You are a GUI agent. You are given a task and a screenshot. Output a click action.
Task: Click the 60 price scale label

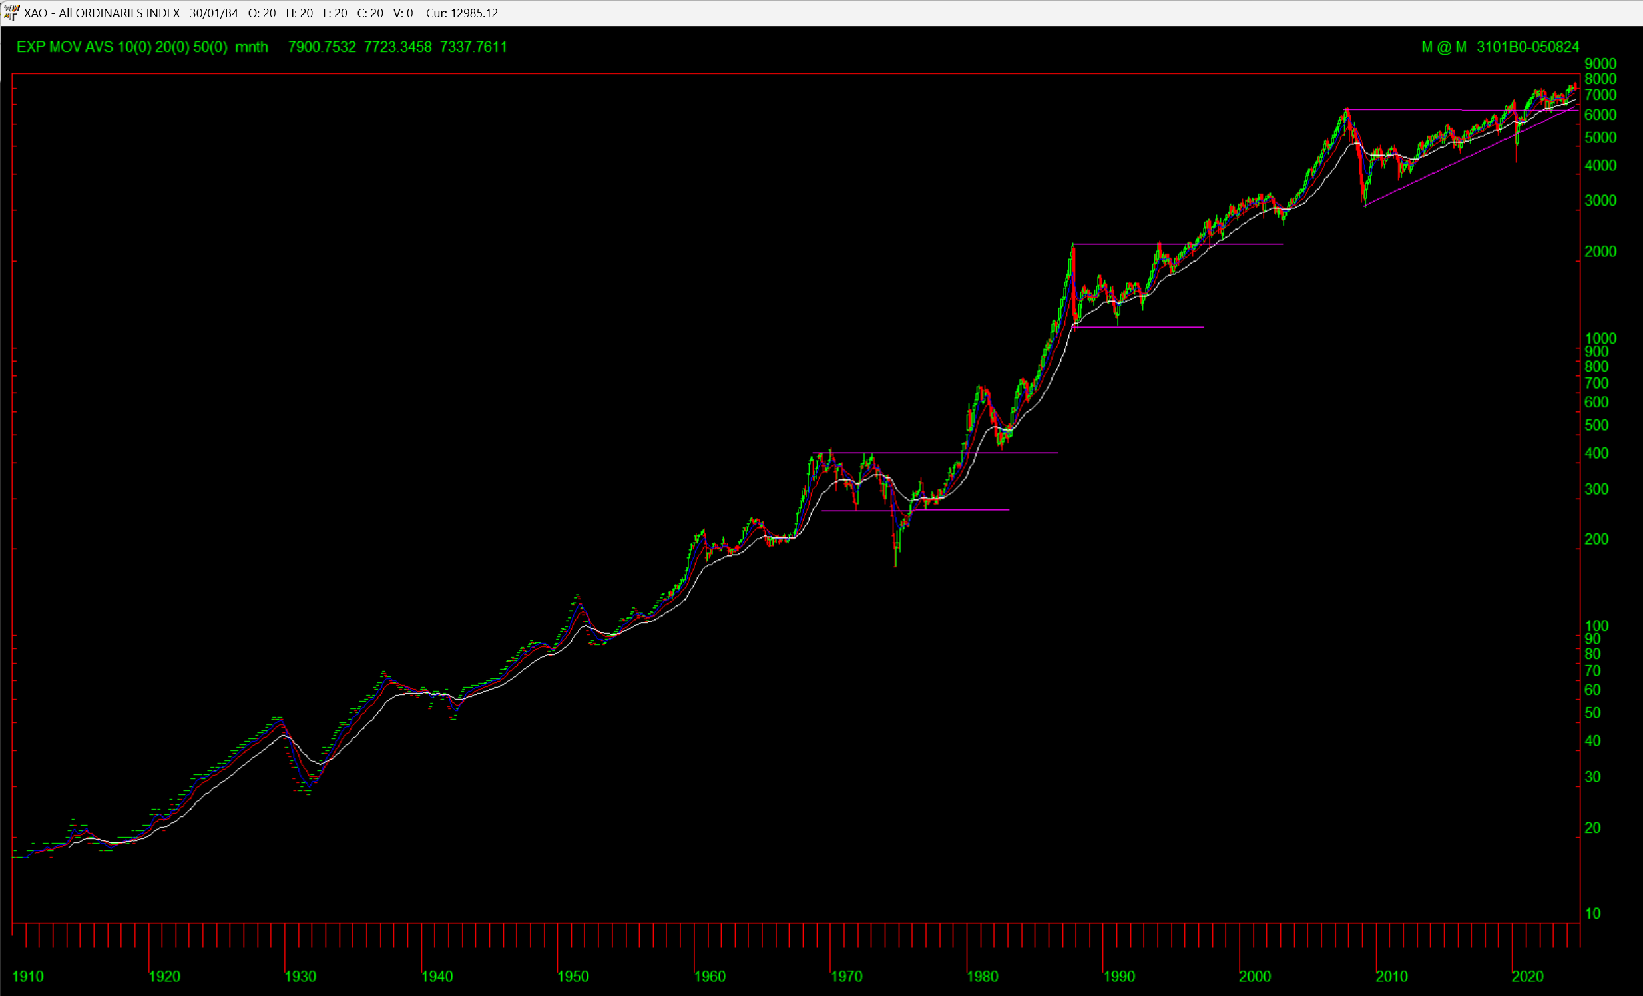(x=1592, y=690)
